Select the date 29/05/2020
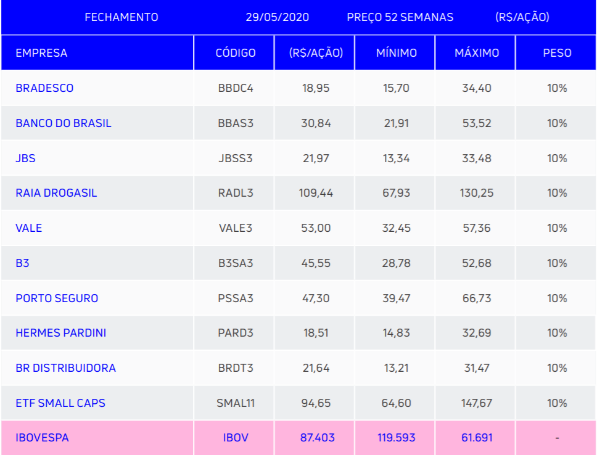Screen dimensions: 597x455 click(277, 17)
